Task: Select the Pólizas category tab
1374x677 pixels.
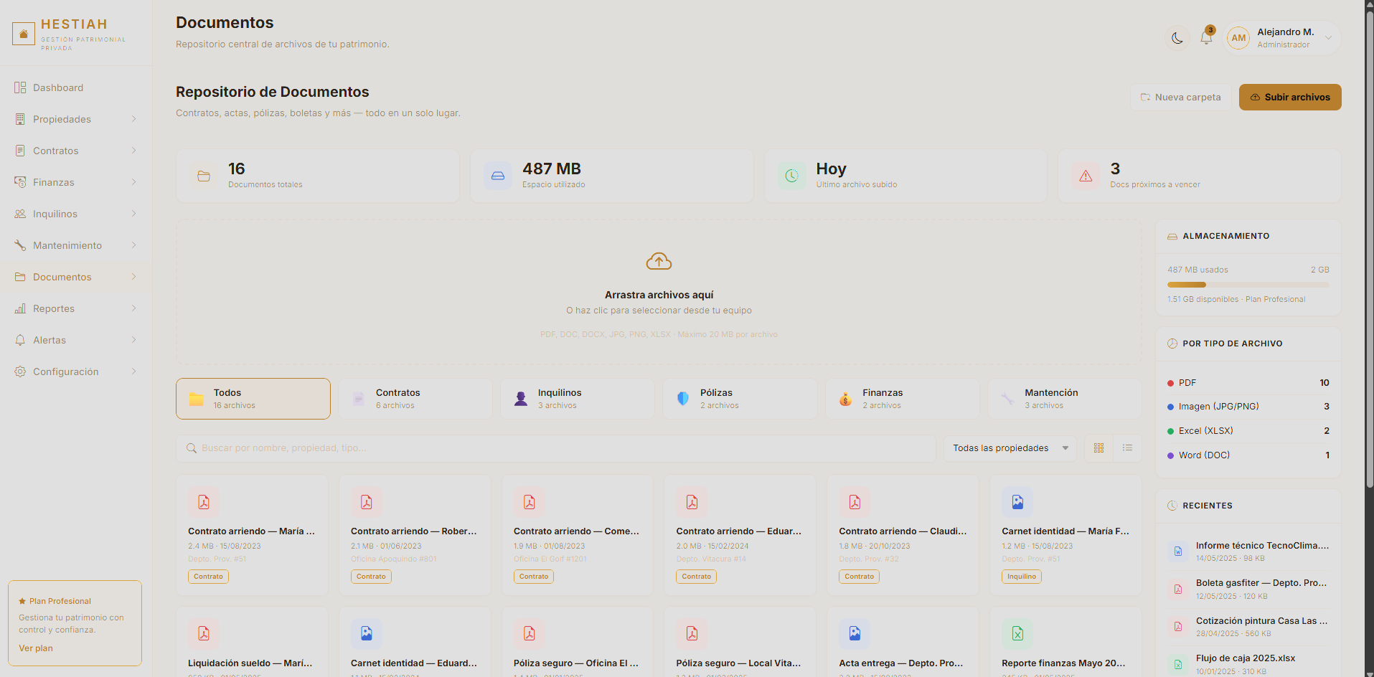Action: click(x=740, y=399)
